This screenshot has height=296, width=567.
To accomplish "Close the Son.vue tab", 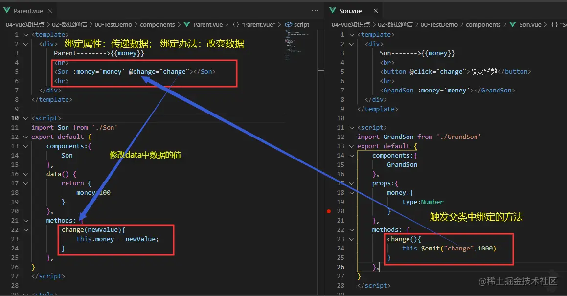I will point(376,11).
